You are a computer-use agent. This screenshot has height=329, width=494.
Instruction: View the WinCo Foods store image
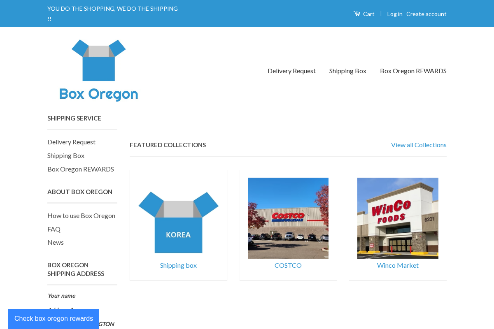pos(398,218)
